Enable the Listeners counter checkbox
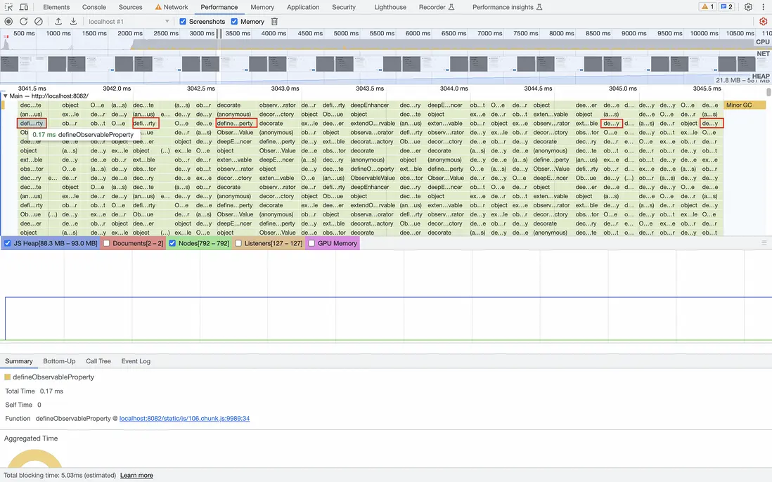The image size is (772, 482). [x=239, y=243]
